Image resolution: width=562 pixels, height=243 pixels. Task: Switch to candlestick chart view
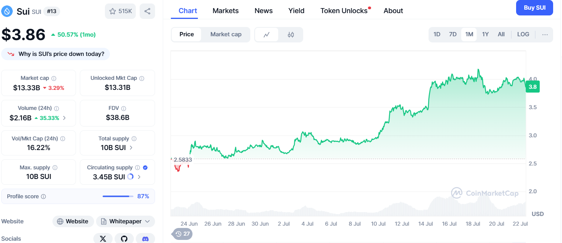291,35
